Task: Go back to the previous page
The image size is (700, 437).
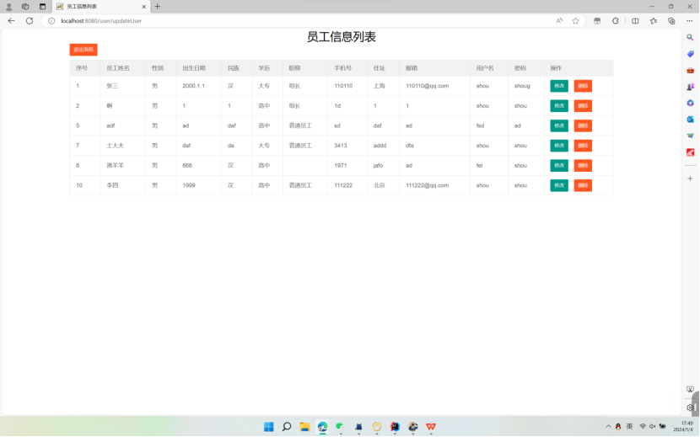Action: tap(11, 20)
